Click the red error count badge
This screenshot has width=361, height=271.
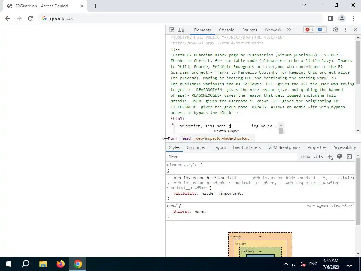tap(309, 30)
